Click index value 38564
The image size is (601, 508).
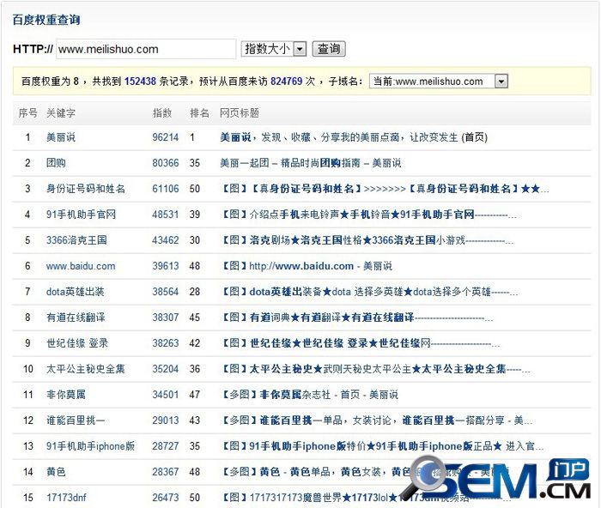coord(166,292)
